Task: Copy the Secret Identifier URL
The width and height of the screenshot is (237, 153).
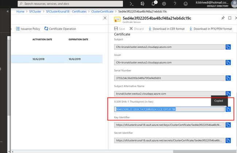Action: (228, 141)
